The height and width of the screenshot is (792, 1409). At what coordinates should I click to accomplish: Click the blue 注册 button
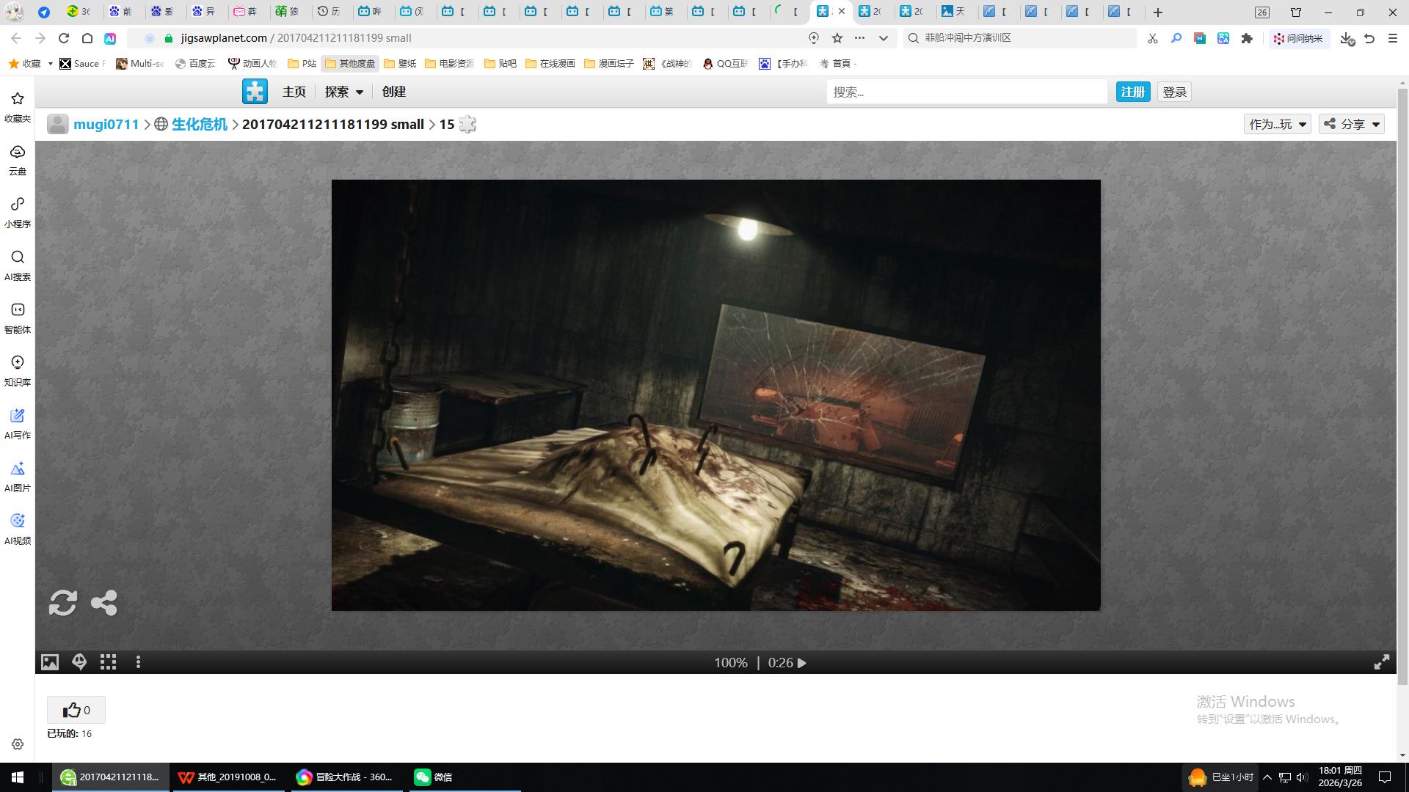click(x=1132, y=92)
